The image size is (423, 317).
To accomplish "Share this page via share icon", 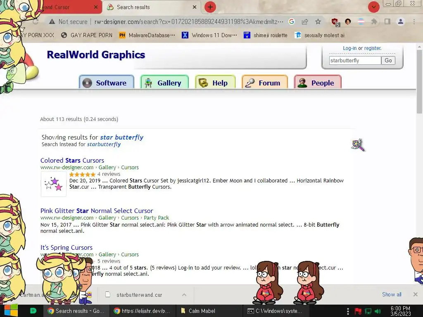I will pos(305,21).
